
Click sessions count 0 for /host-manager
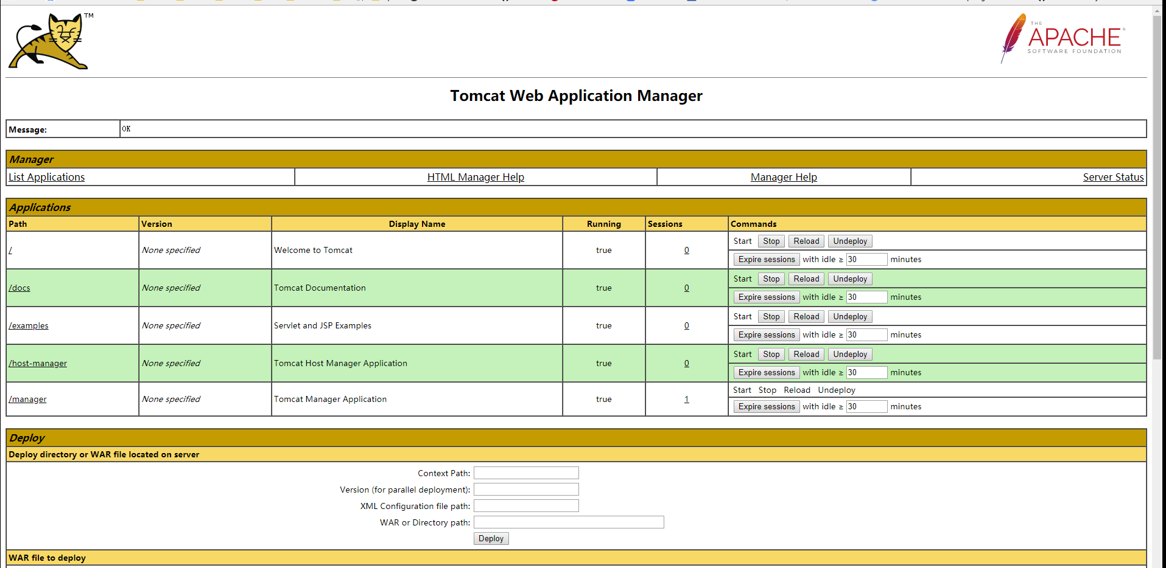coord(687,363)
